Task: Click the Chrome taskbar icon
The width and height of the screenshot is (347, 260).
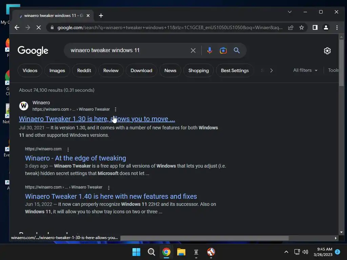Action: click(166, 252)
